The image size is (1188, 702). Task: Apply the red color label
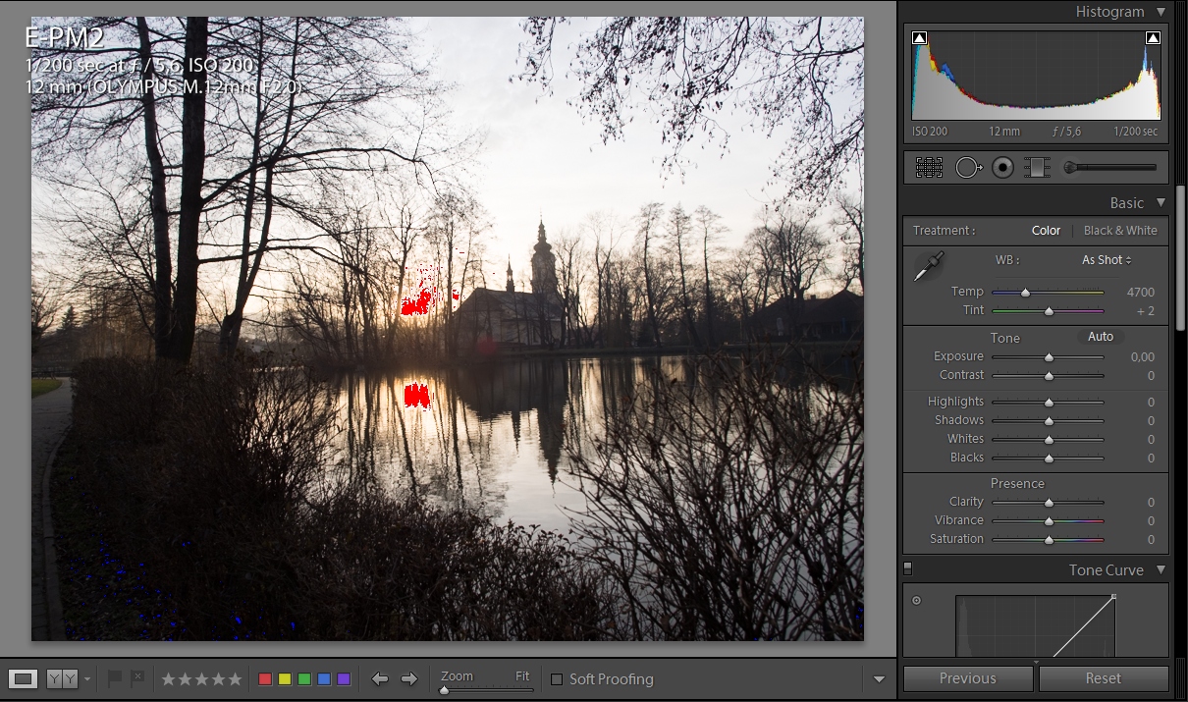(x=265, y=679)
